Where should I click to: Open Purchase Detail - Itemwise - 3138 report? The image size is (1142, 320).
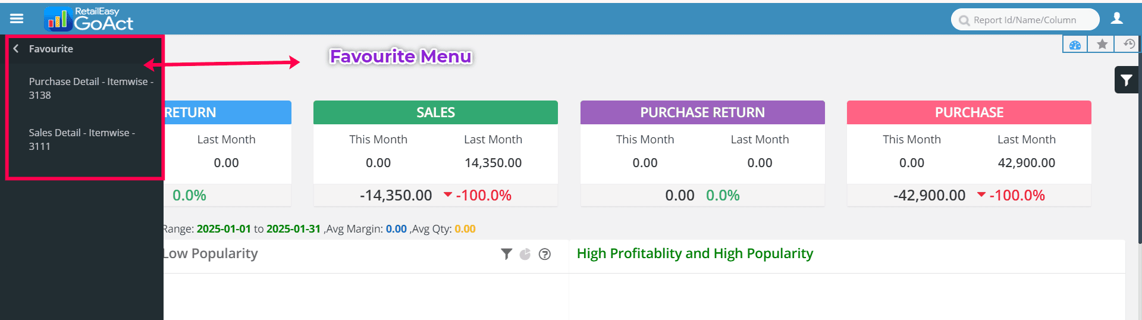click(x=90, y=88)
